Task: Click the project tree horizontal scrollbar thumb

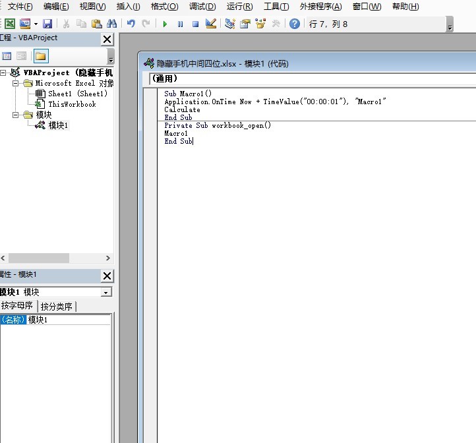Action: 39,258
